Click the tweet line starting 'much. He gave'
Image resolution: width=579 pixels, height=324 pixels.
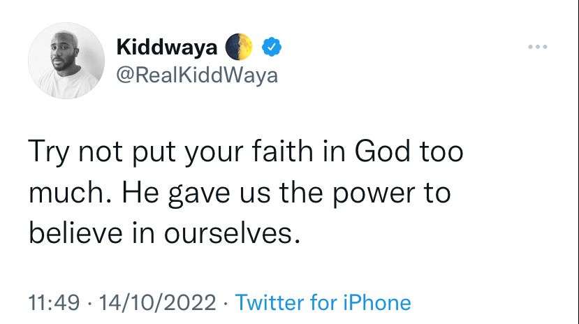(240, 193)
